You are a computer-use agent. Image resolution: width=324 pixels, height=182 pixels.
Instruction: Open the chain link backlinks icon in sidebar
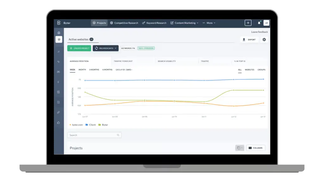[x=59, y=112]
